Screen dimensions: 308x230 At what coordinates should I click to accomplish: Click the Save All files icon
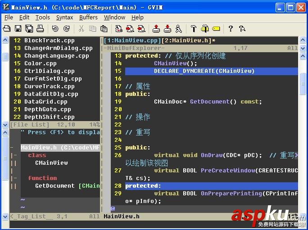(29, 29)
